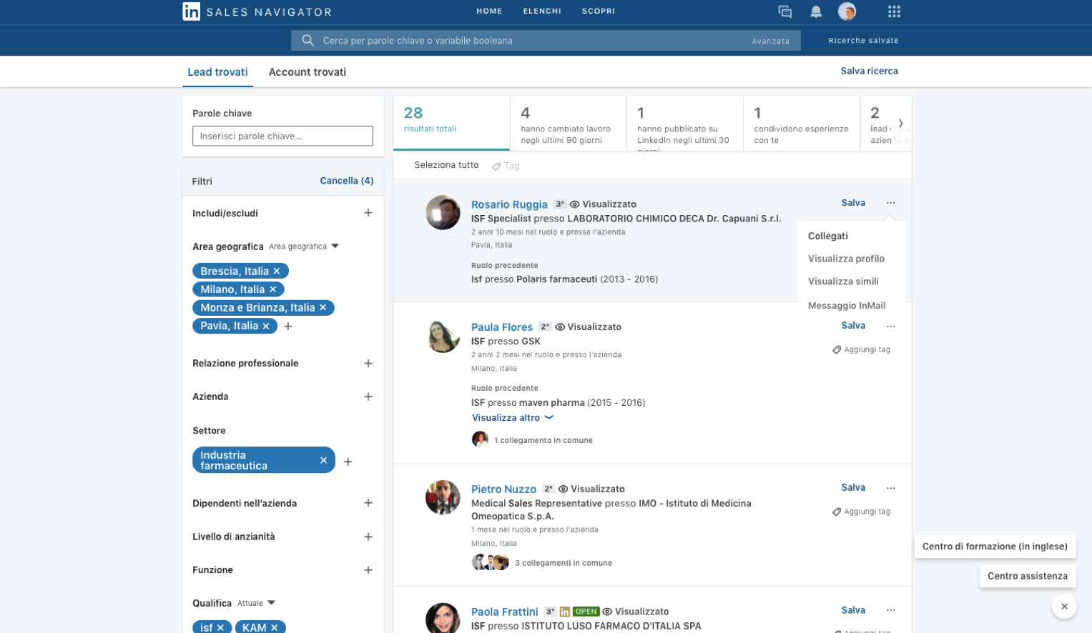Save lead Pietro Nuzzo
The height and width of the screenshot is (633, 1092).
click(x=853, y=488)
